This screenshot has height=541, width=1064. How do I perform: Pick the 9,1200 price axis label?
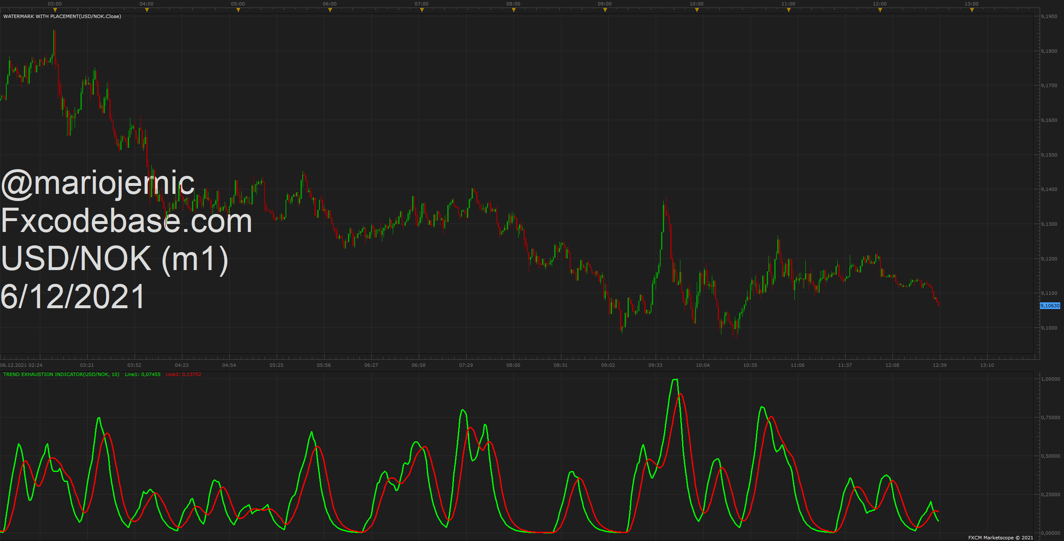(1049, 259)
